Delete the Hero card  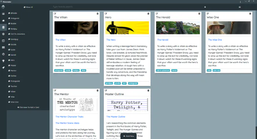pos(148,14)
